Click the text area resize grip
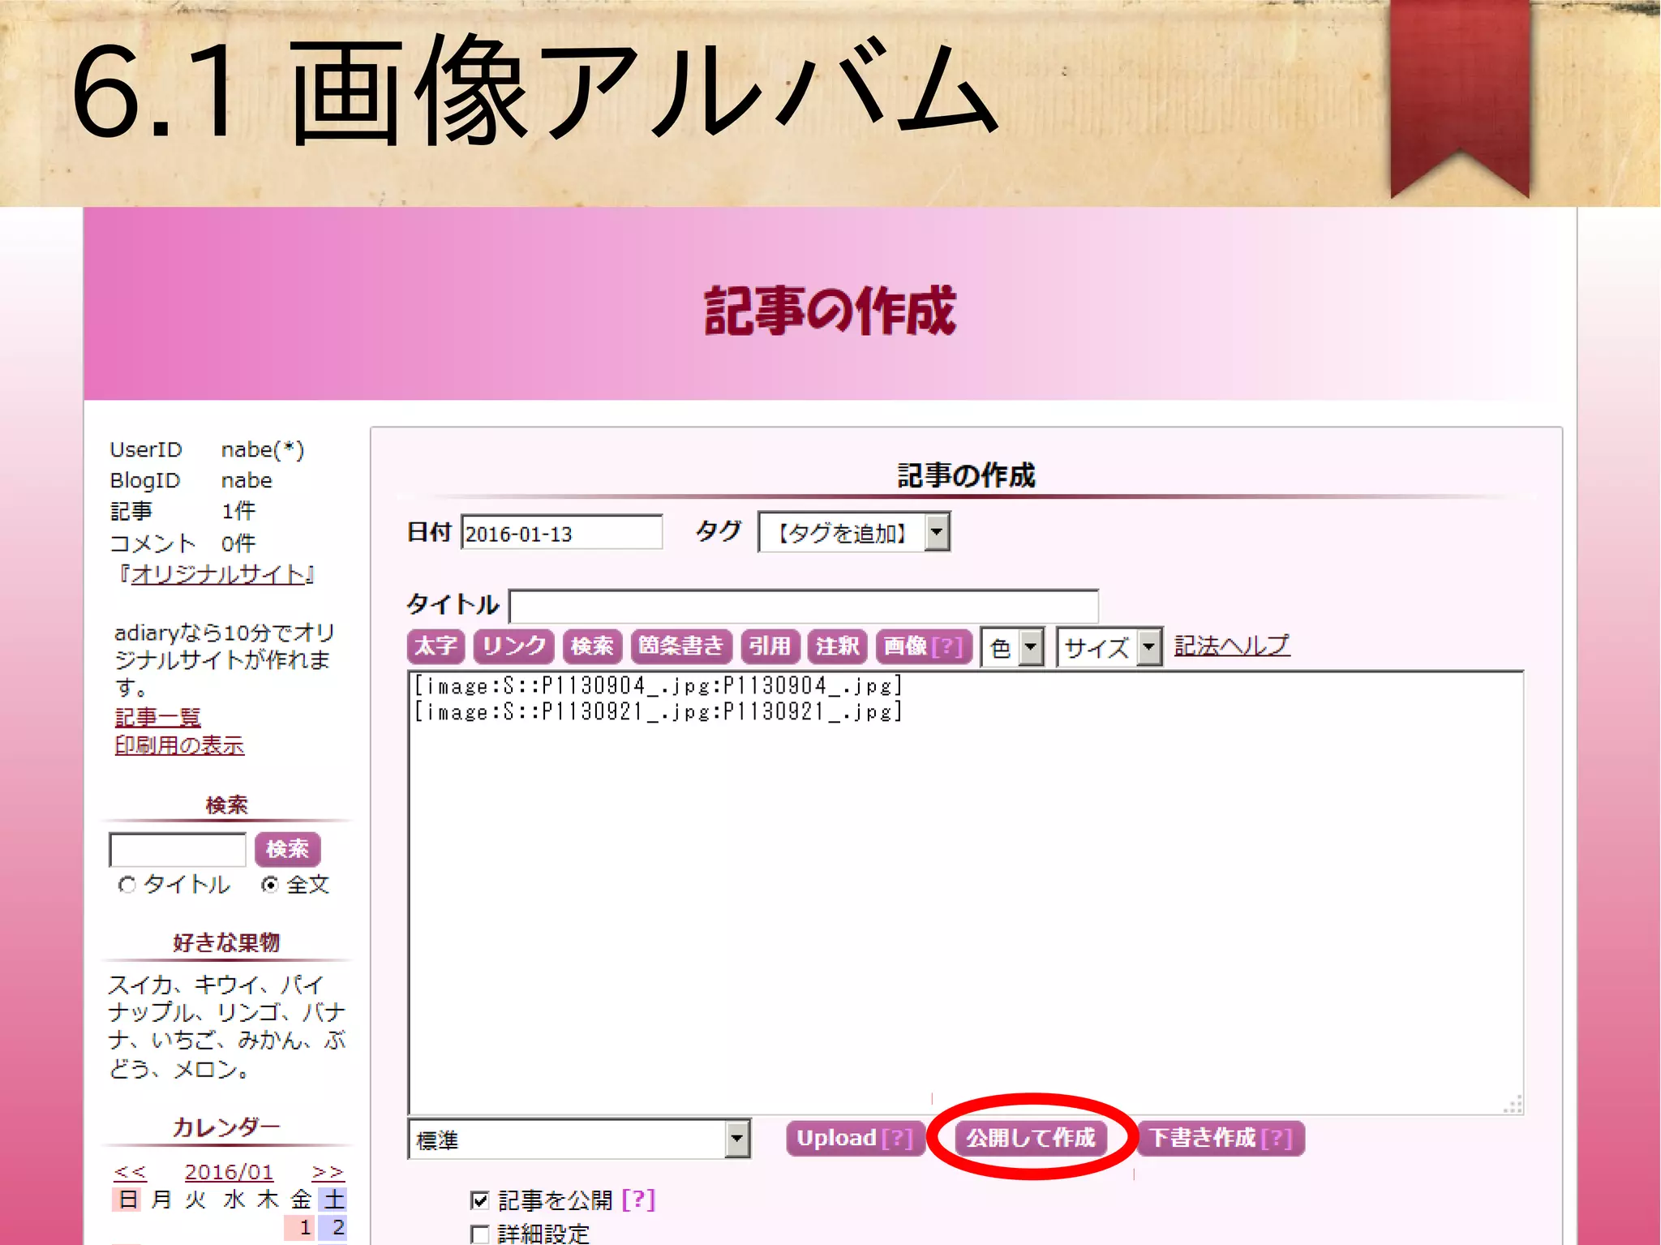Screen dimensions: 1661x1245 tap(1513, 1105)
